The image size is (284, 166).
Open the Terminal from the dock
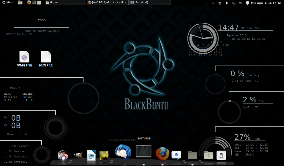click(143, 152)
